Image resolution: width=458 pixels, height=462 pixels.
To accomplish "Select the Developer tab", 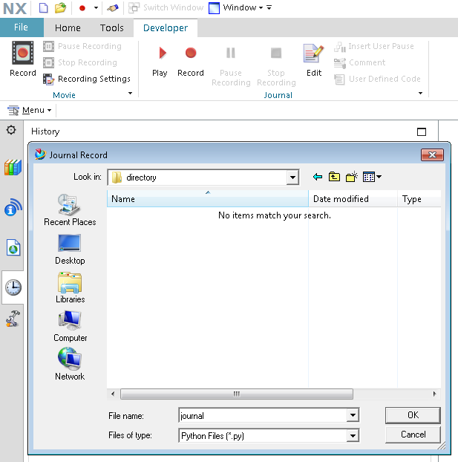I will 166,27.
